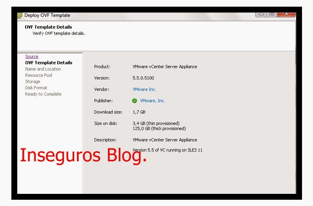Click the red Inseguros Blog watermark text
The image size is (313, 206).
pyautogui.click(x=83, y=155)
